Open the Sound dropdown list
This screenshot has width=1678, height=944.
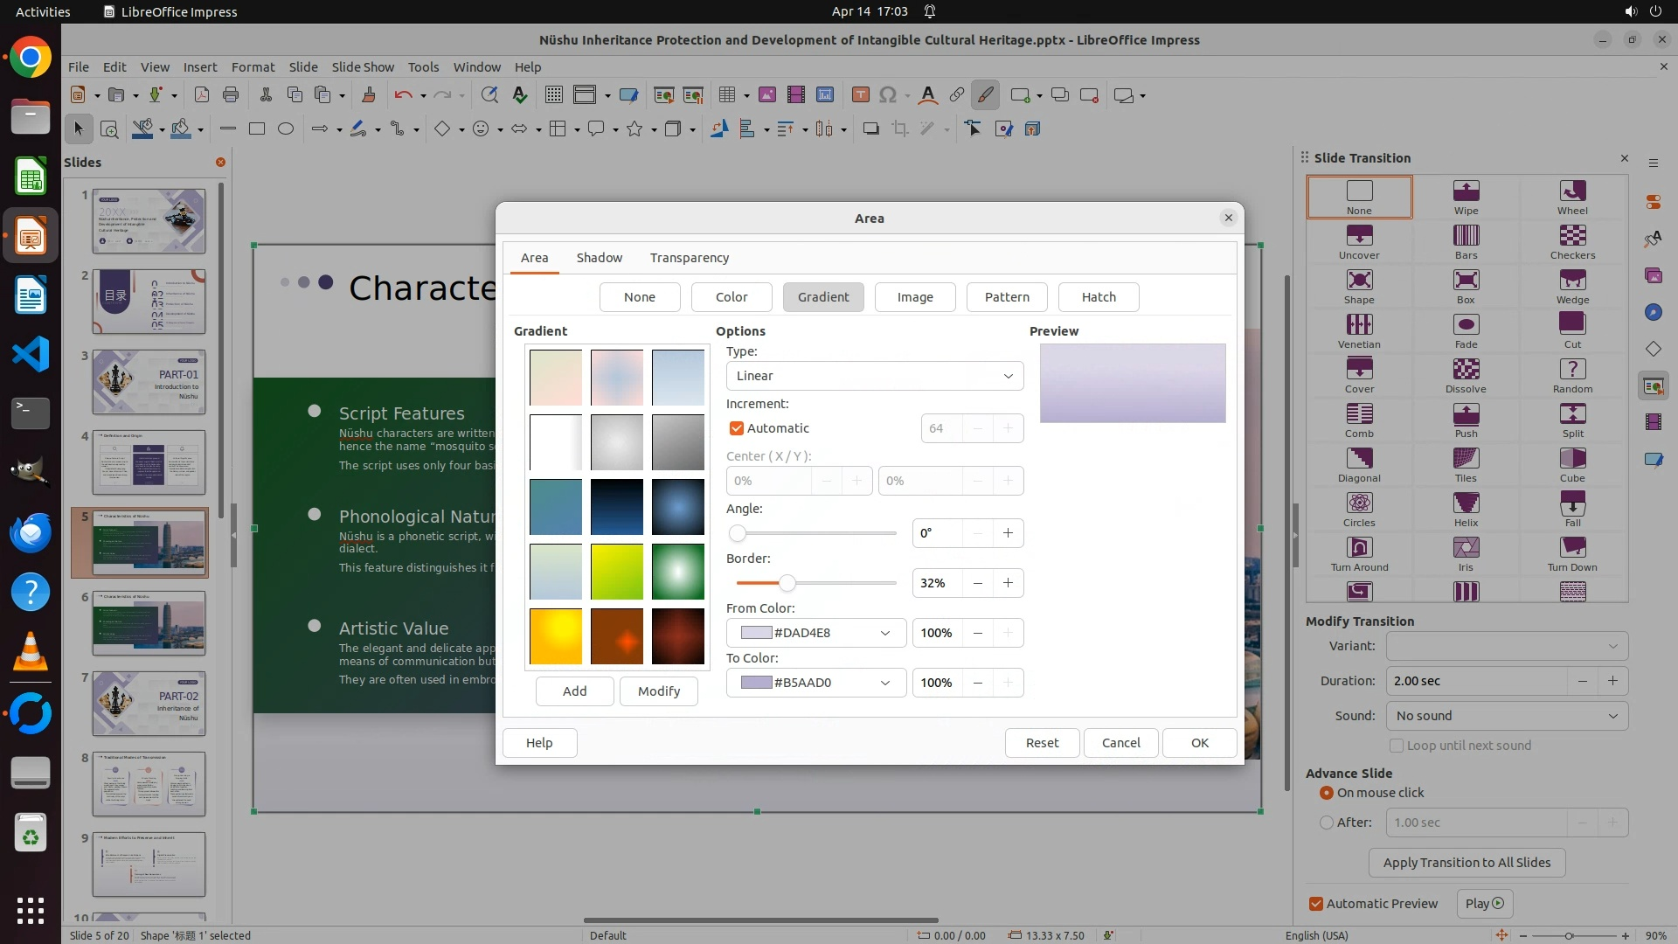(1507, 716)
